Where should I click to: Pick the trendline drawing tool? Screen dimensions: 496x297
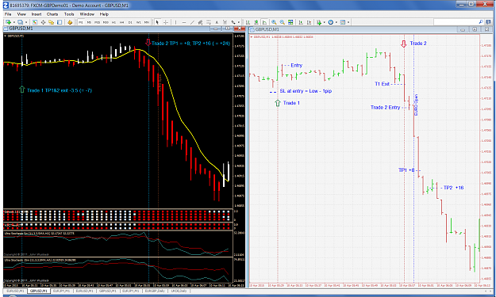pyautogui.click(x=192, y=22)
